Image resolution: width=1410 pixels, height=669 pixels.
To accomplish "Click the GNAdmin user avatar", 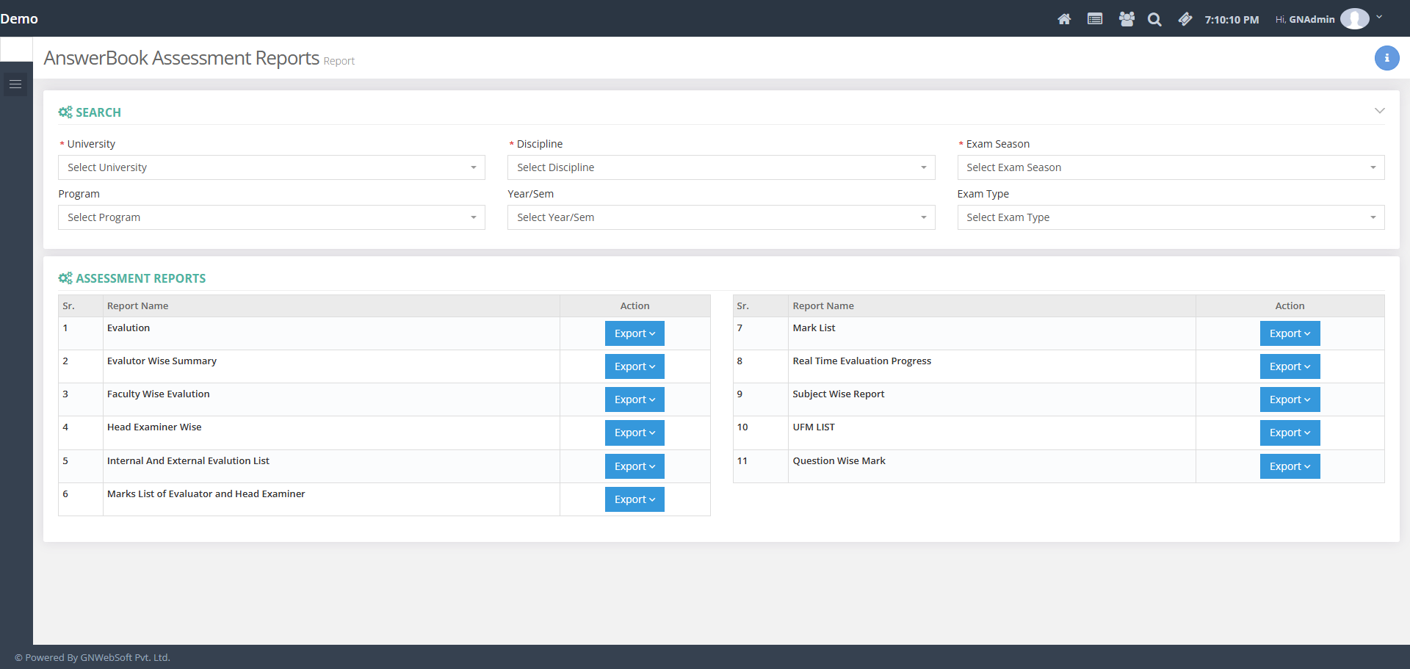I will (x=1353, y=19).
